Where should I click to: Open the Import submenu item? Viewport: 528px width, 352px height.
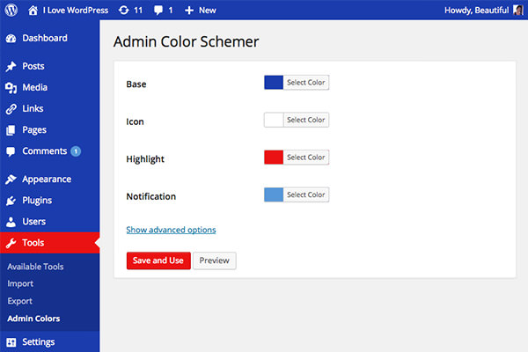[20, 284]
